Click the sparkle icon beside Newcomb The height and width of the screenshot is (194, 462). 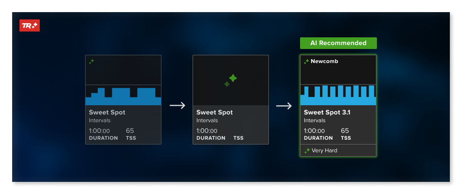306,62
